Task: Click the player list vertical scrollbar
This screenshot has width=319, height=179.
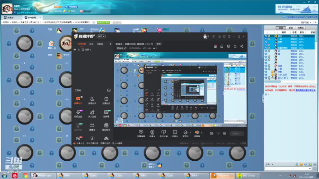Action: [x=316, y=37]
